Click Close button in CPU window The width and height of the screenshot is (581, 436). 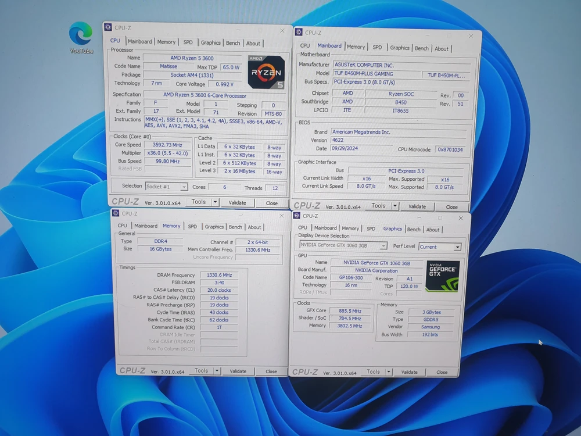click(x=271, y=203)
